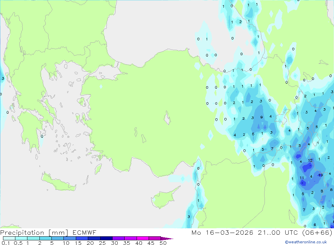
Task: Pick the 5–10 mm legend color swatch
Action: click(58, 238)
